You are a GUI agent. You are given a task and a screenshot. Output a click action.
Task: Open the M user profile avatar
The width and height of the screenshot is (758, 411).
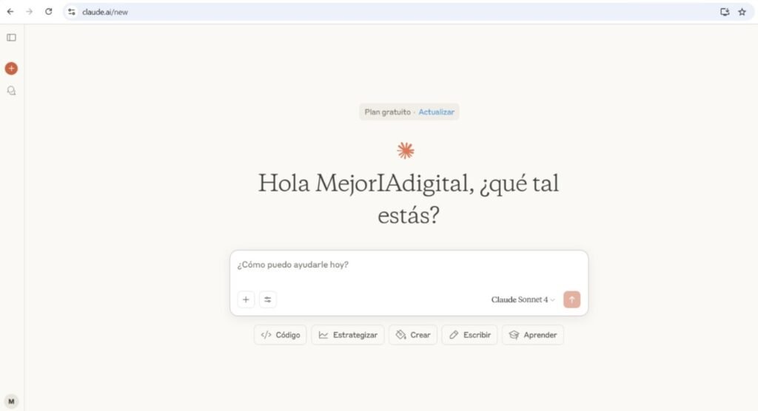click(11, 401)
